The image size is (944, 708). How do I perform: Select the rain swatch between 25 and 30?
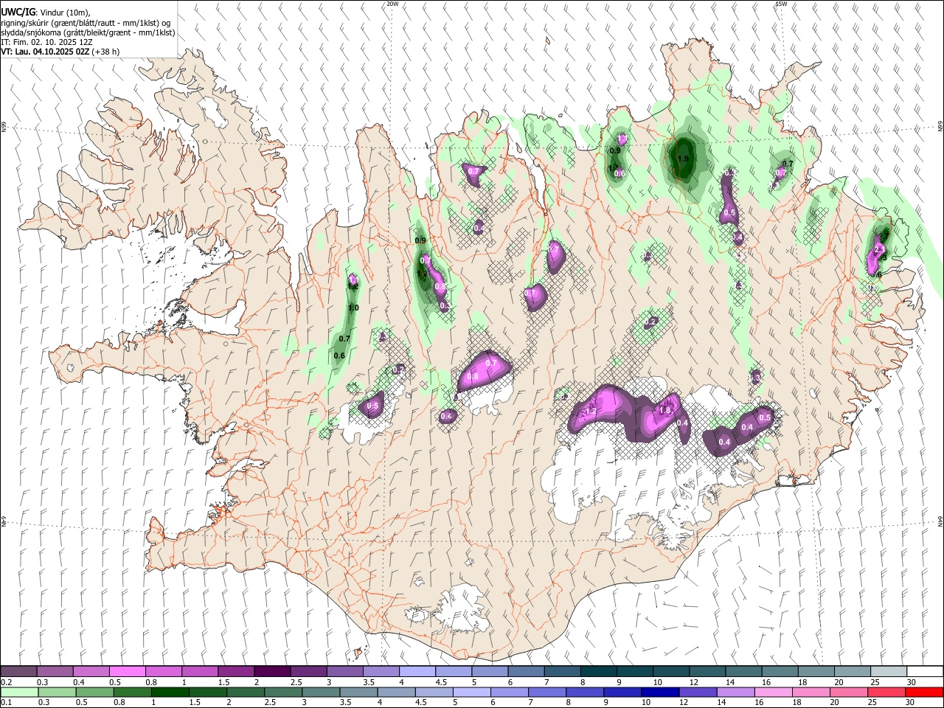click(x=886, y=692)
